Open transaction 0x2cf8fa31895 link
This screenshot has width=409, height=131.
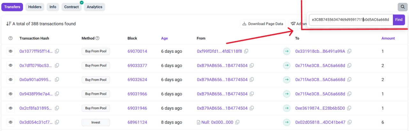(35, 108)
